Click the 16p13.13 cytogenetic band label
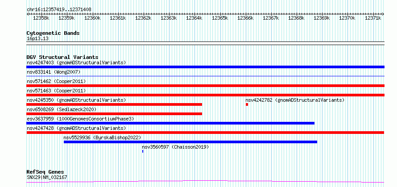The image size is (397, 187). pyautogui.click(x=37, y=39)
